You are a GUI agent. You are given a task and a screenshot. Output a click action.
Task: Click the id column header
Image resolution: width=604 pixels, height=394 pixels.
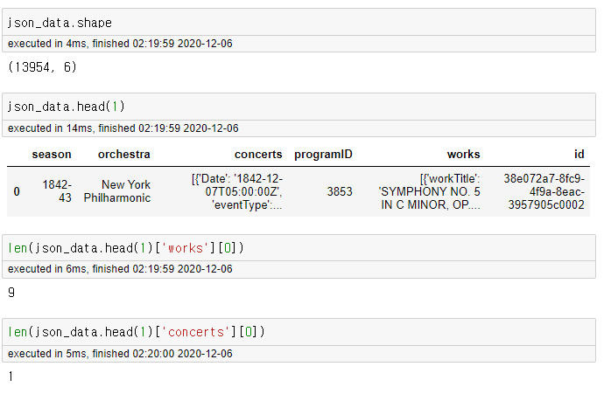579,155
